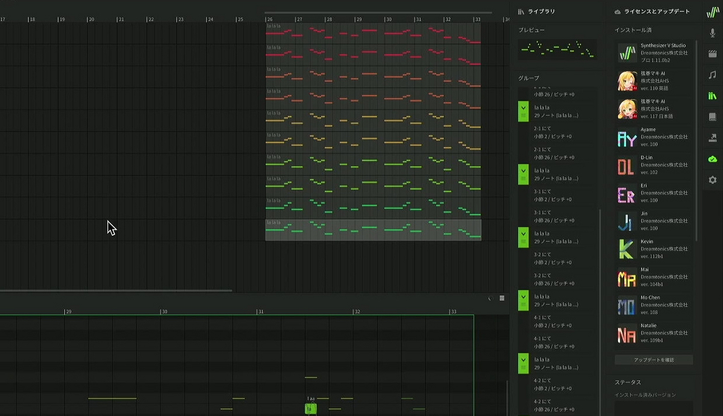
Task: Click the small round icon beside piano roll menu
Action: click(x=490, y=298)
